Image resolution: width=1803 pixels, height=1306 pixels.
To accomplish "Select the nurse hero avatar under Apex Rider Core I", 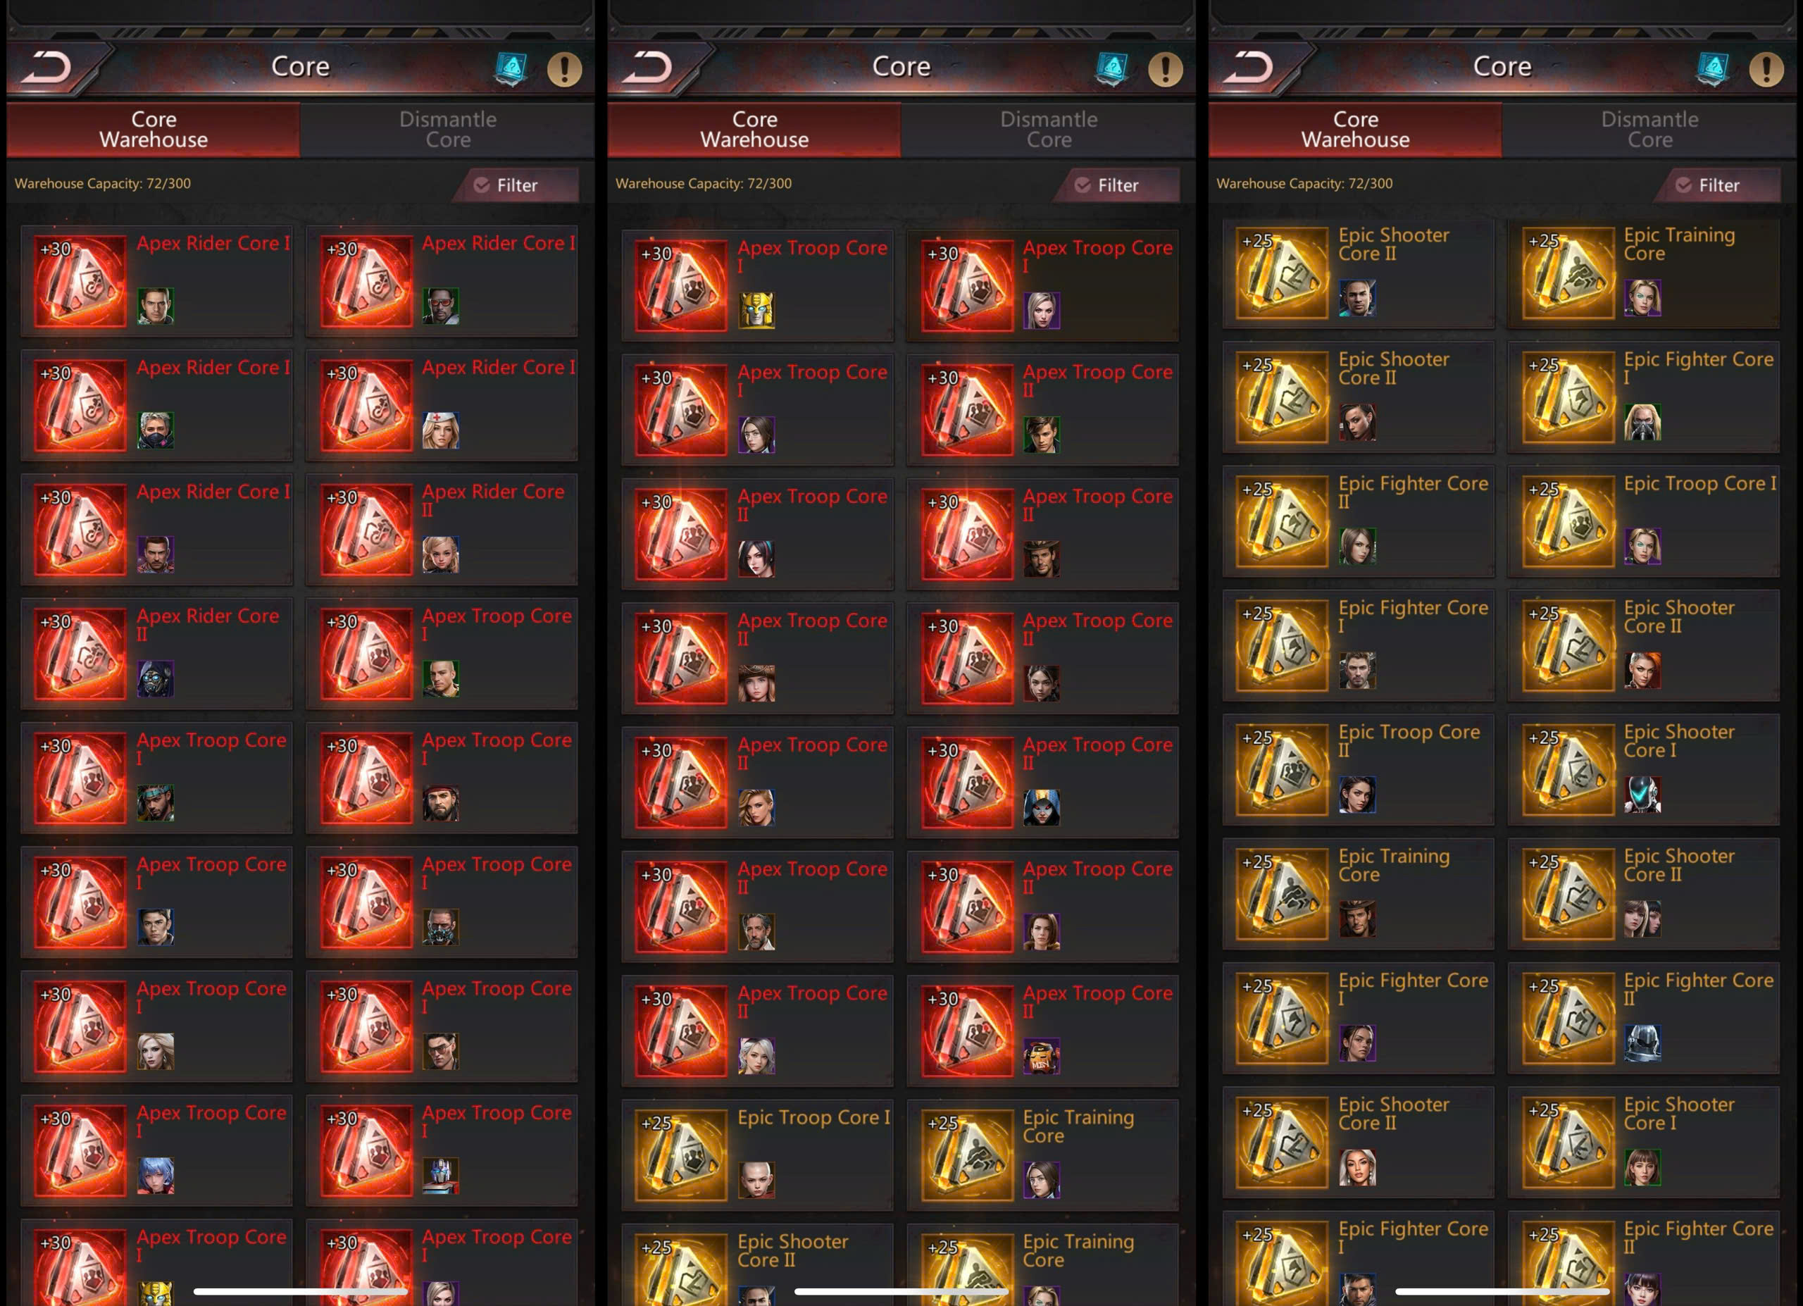I will (441, 430).
